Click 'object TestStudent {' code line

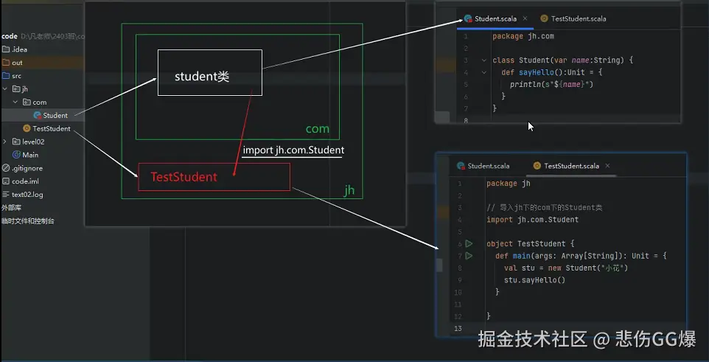pos(531,243)
